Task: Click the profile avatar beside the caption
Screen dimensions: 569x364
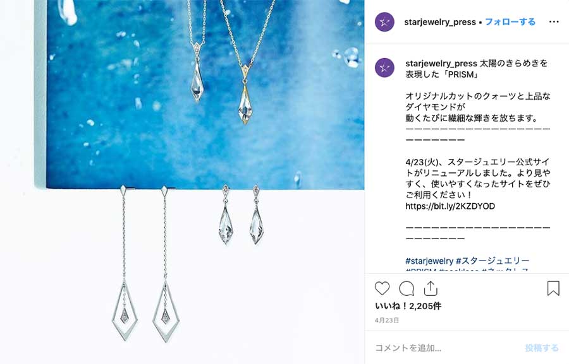Action: pos(384,68)
